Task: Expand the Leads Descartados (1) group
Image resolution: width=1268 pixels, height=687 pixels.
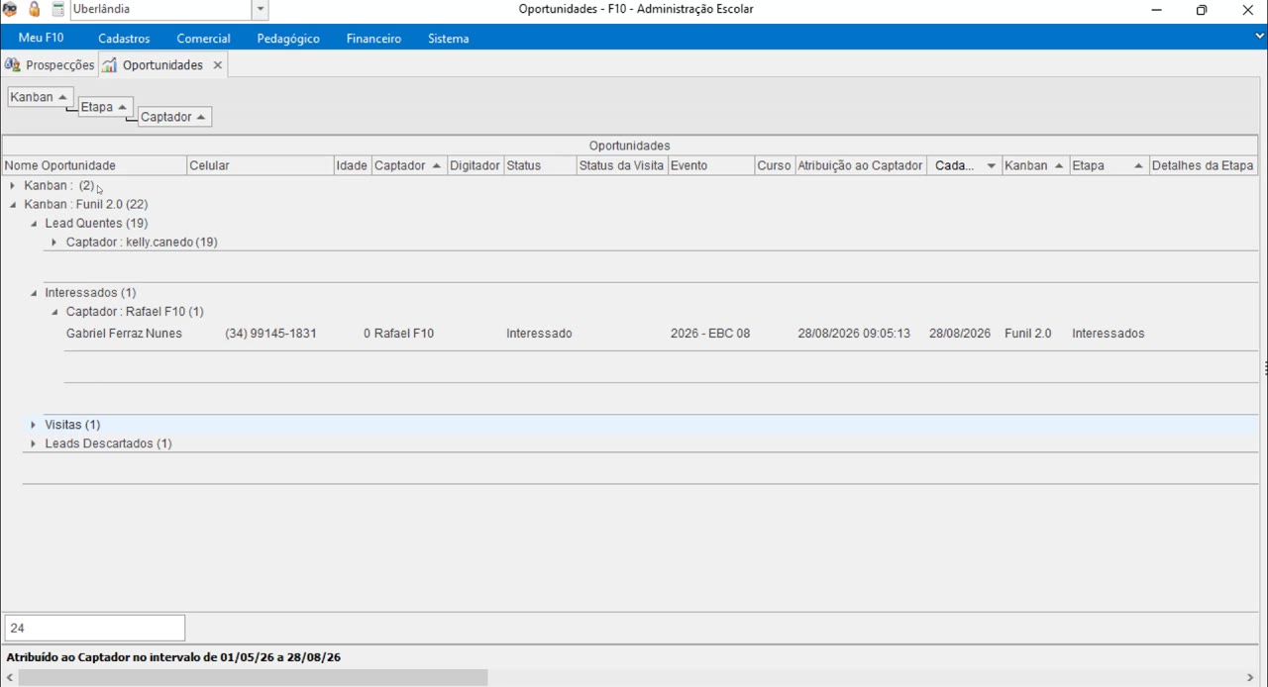Action: [33, 443]
